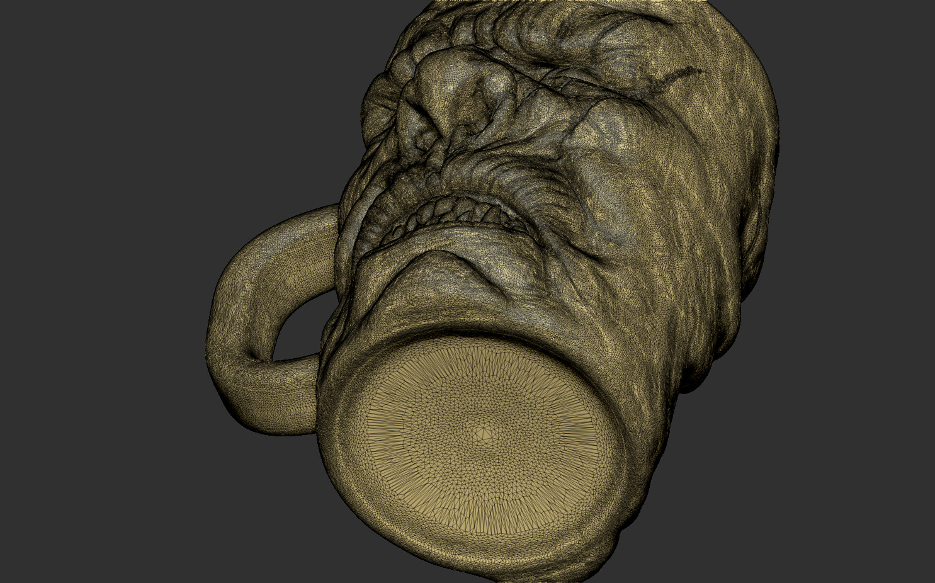Click the bared teeth on the sculpted face
The height and width of the screenshot is (583, 935).
tap(455, 216)
